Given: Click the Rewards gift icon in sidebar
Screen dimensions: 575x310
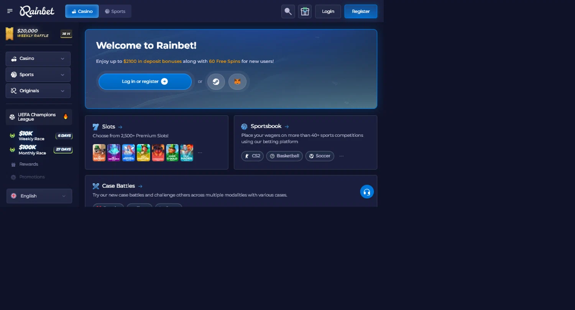Looking at the screenshot, I should coord(13,164).
